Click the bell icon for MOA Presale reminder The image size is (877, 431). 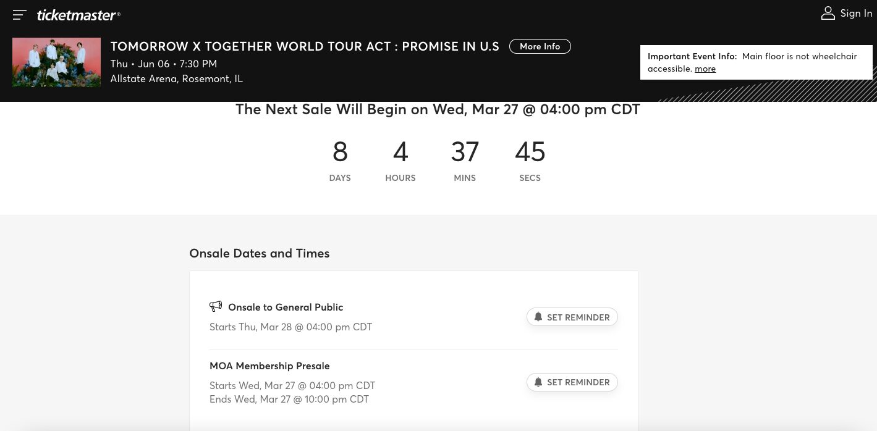(x=538, y=382)
